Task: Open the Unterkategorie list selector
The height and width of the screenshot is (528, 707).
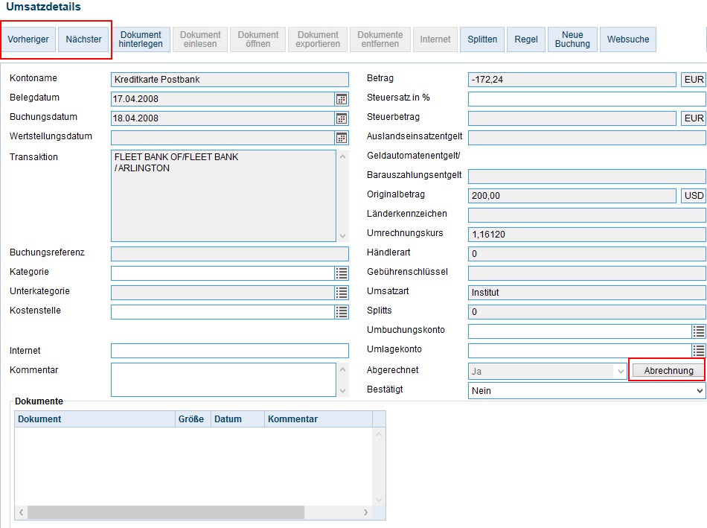Action: point(342,293)
